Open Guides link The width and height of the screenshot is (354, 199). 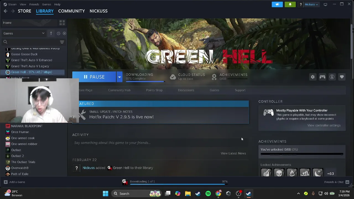click(214, 90)
